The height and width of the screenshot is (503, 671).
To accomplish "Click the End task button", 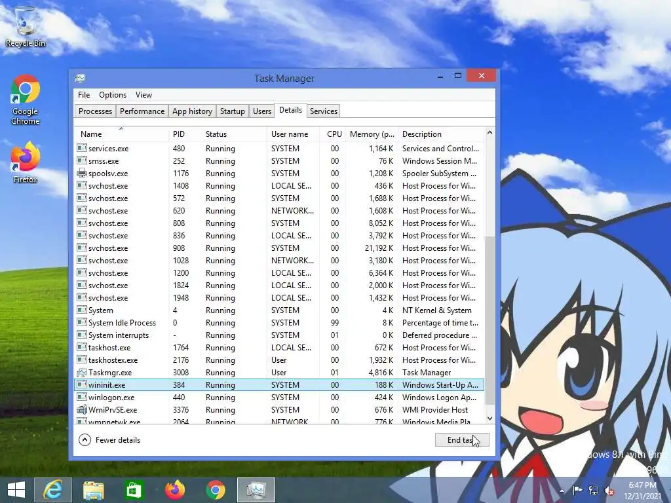I will 462,439.
